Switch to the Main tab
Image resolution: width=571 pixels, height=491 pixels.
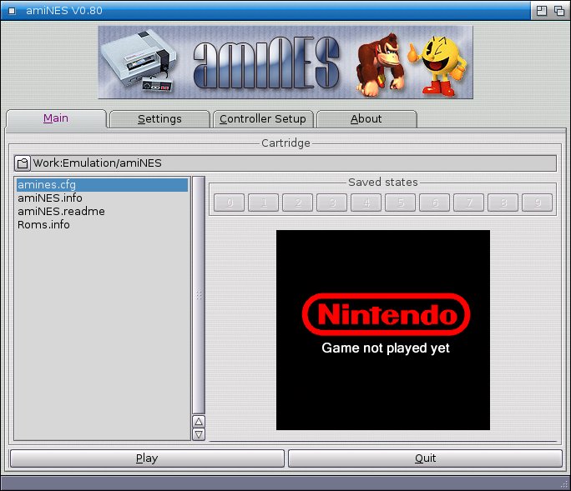pos(56,118)
